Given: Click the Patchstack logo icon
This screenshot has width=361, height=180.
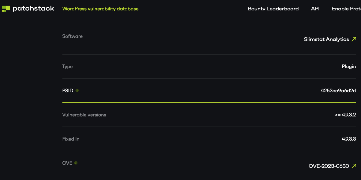Looking at the screenshot, I should (6, 9).
